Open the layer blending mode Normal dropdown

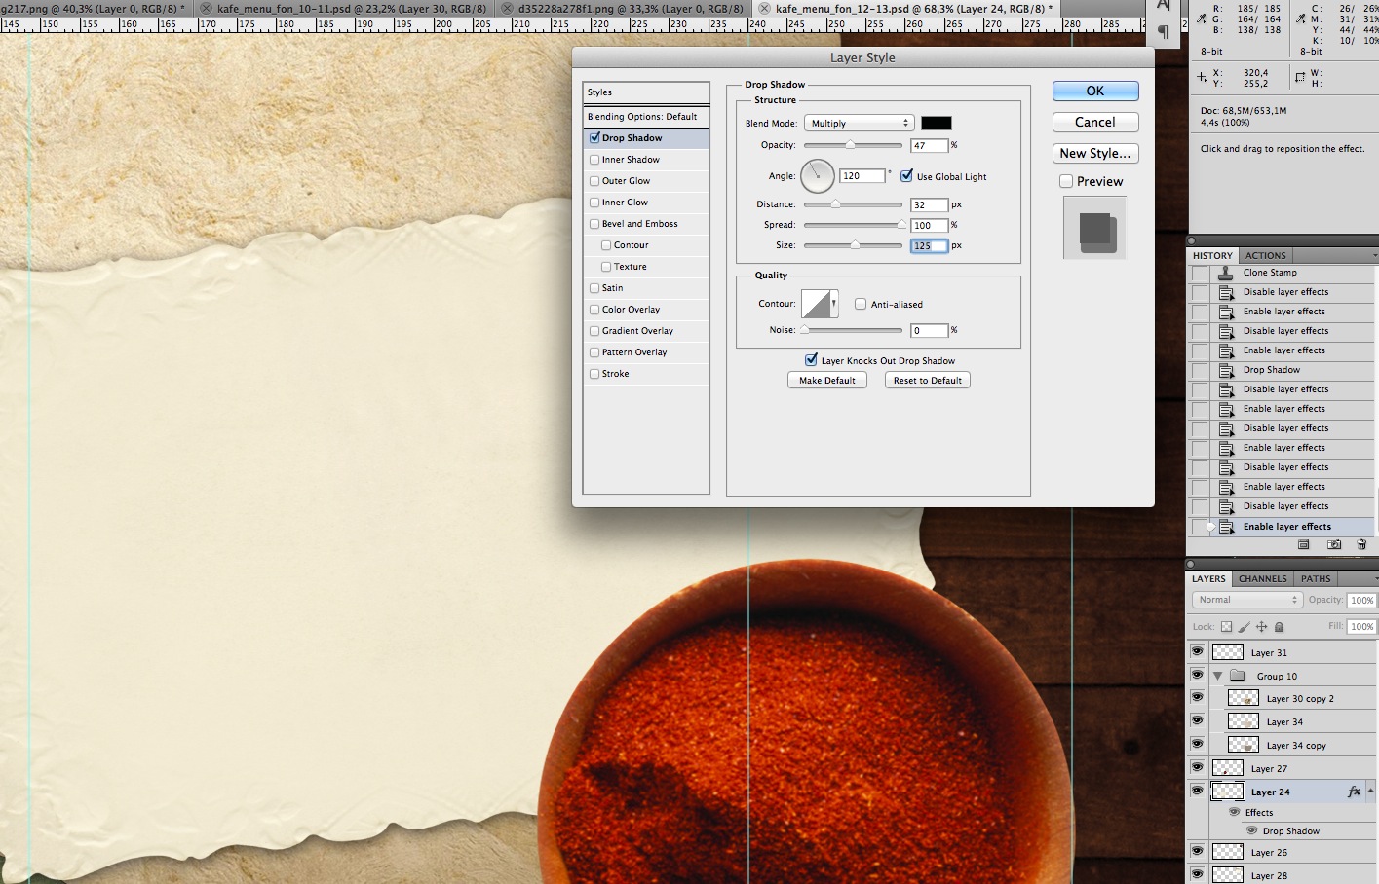[x=1246, y=600]
